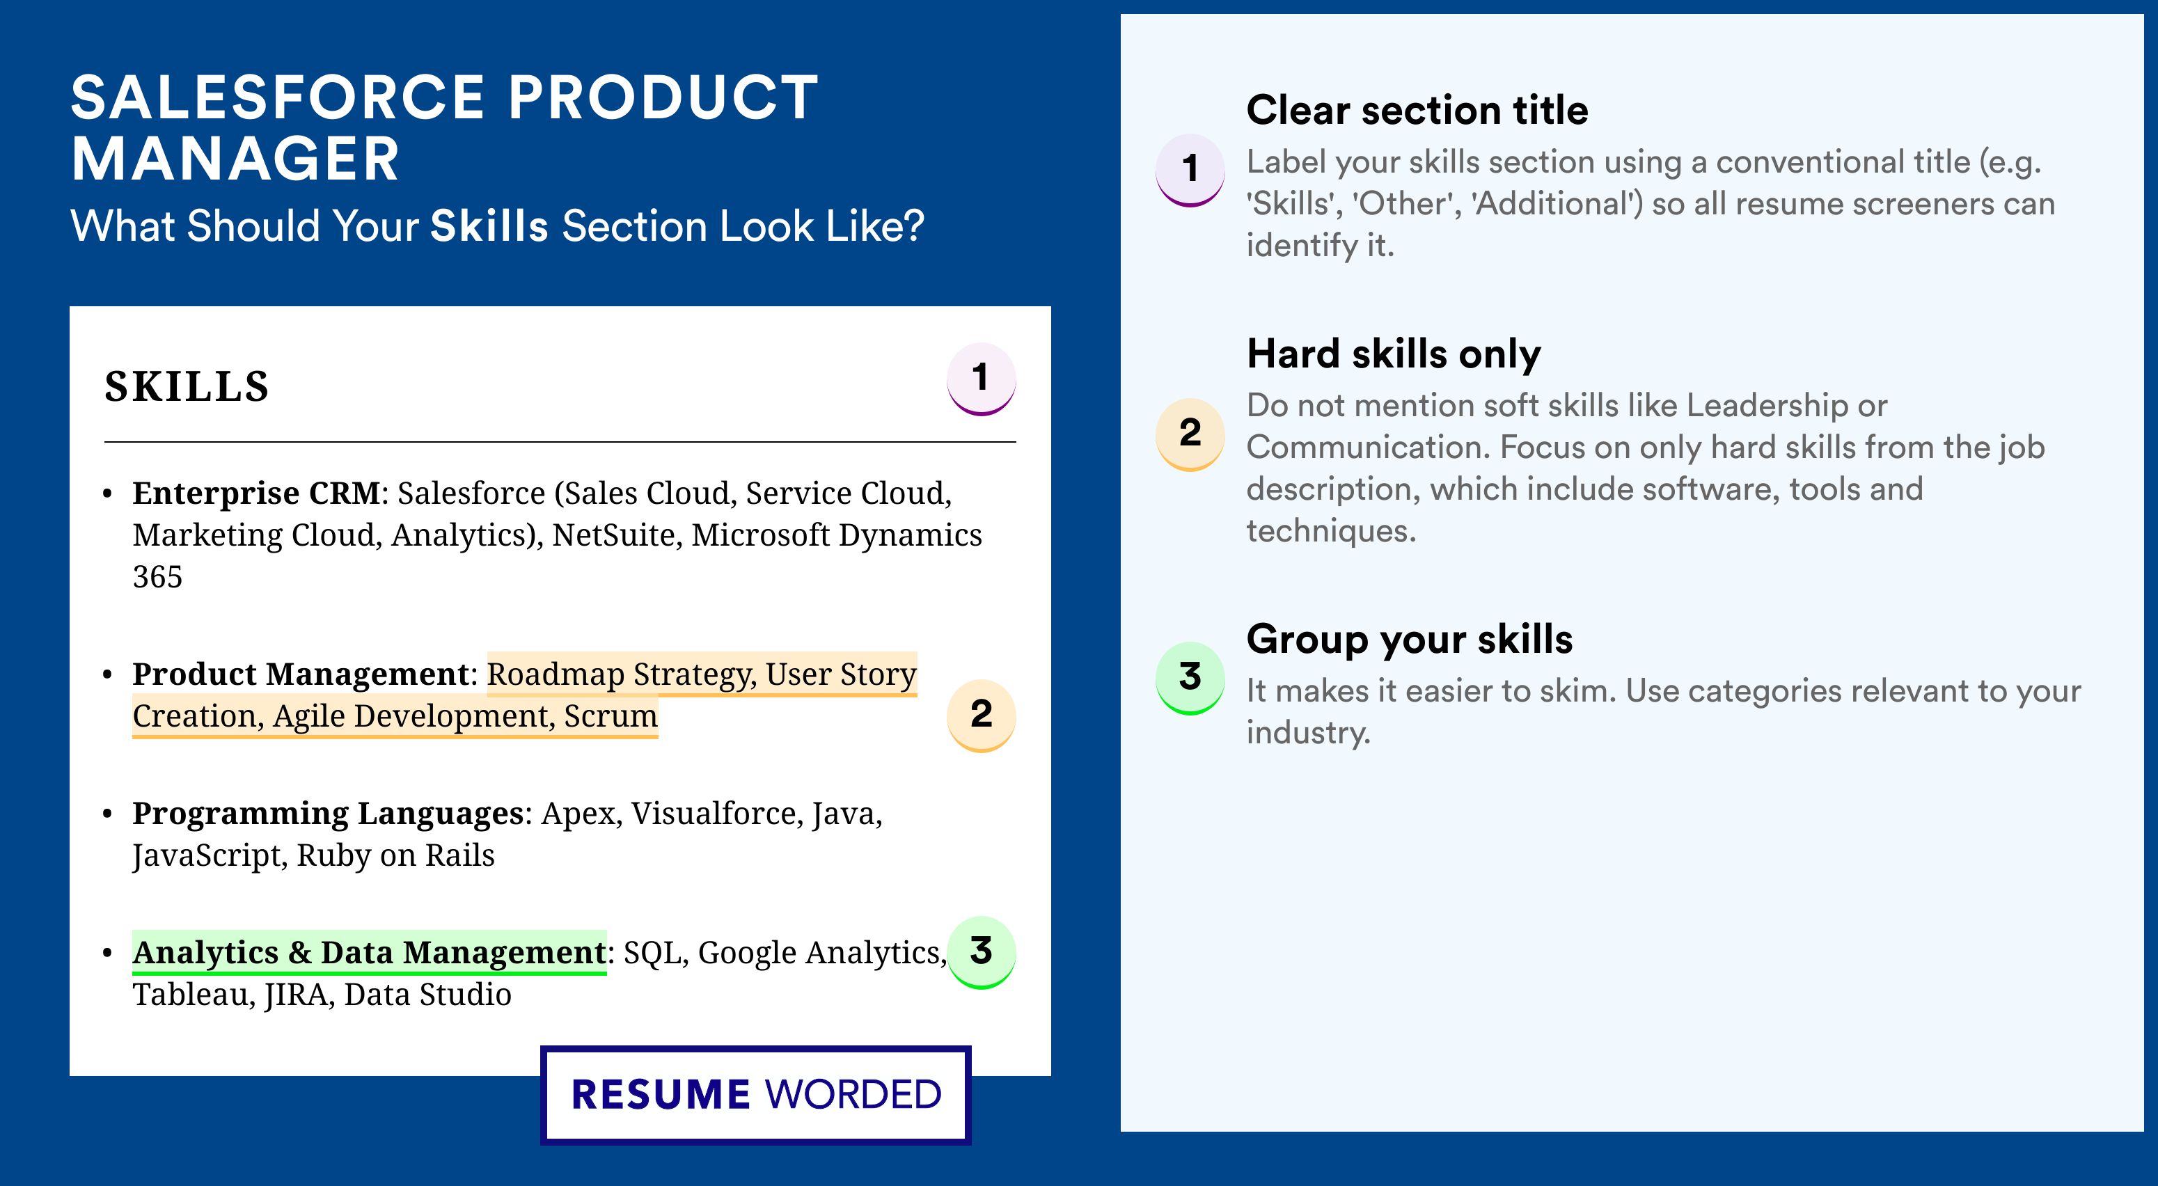Image resolution: width=2158 pixels, height=1186 pixels.
Task: Click the SKILLS resume section title
Action: 187,387
